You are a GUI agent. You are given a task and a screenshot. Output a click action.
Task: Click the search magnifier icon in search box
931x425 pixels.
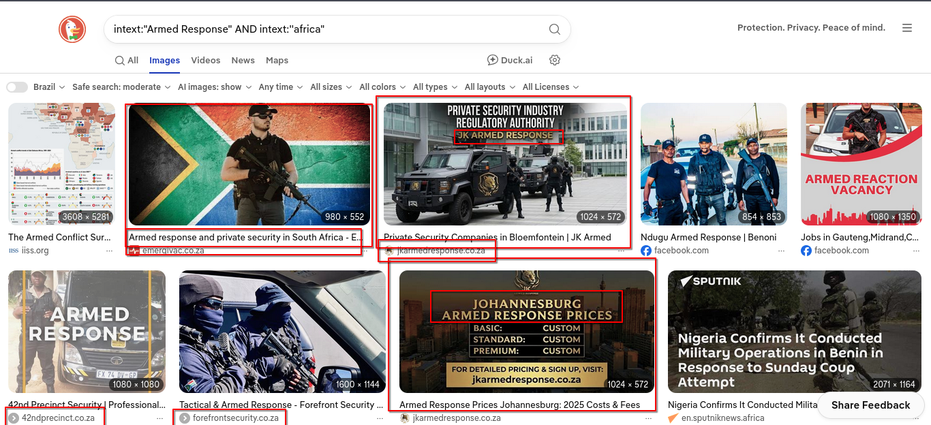point(555,29)
